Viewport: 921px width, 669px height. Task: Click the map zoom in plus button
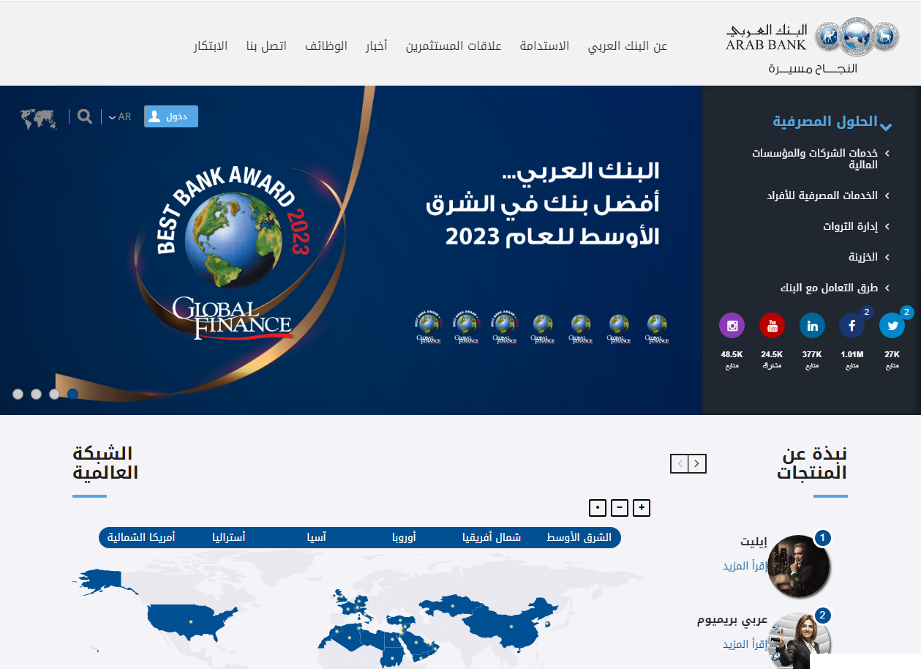[642, 507]
